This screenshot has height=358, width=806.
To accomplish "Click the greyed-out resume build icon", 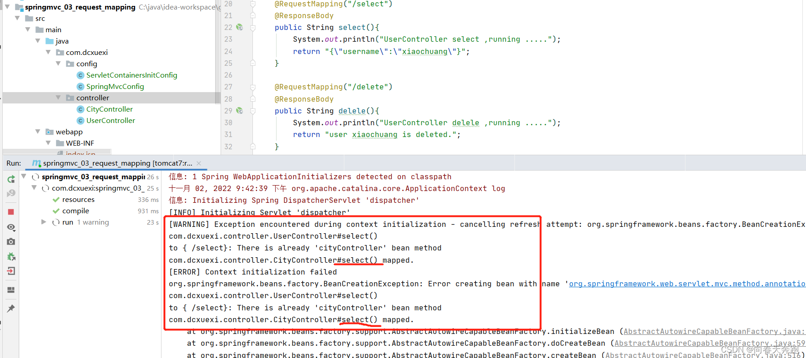I will coord(11,194).
